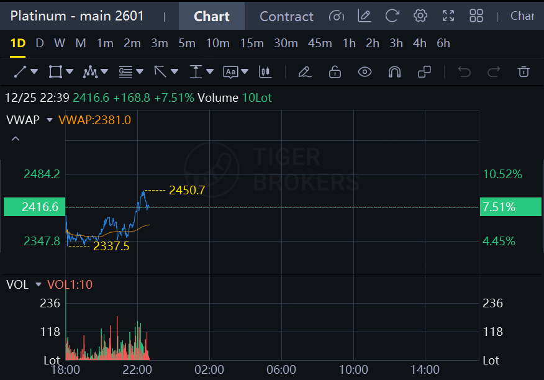The height and width of the screenshot is (380, 544).
Task: Toggle the lock drawings icon
Action: coord(335,72)
